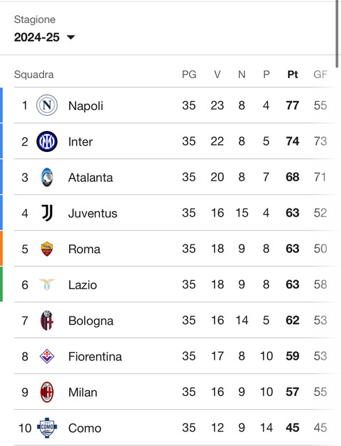Click the Lazio eagle crest
The width and height of the screenshot is (341, 446).
(x=47, y=284)
